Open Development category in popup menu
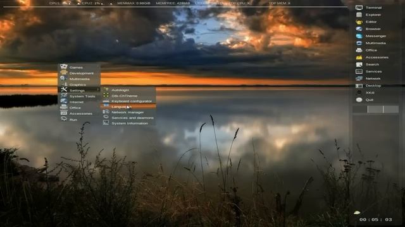405x227 pixels. 79,73
